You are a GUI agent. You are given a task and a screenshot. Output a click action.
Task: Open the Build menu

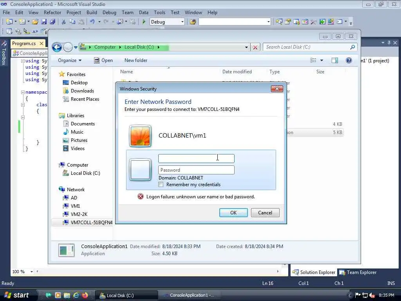tap(92, 12)
